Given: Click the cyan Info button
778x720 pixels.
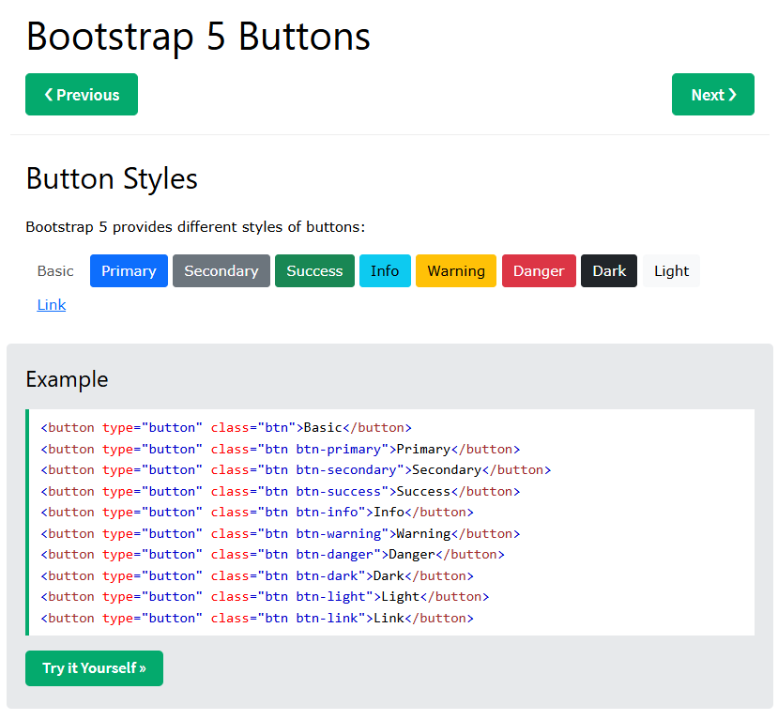Looking at the screenshot, I should [x=385, y=271].
